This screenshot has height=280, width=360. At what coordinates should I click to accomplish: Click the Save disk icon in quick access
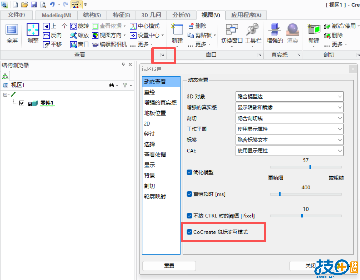pos(34,4)
